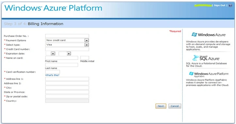This screenshot has width=236, height=124.
Task: Click the help question mark icon
Action: coord(230,6)
